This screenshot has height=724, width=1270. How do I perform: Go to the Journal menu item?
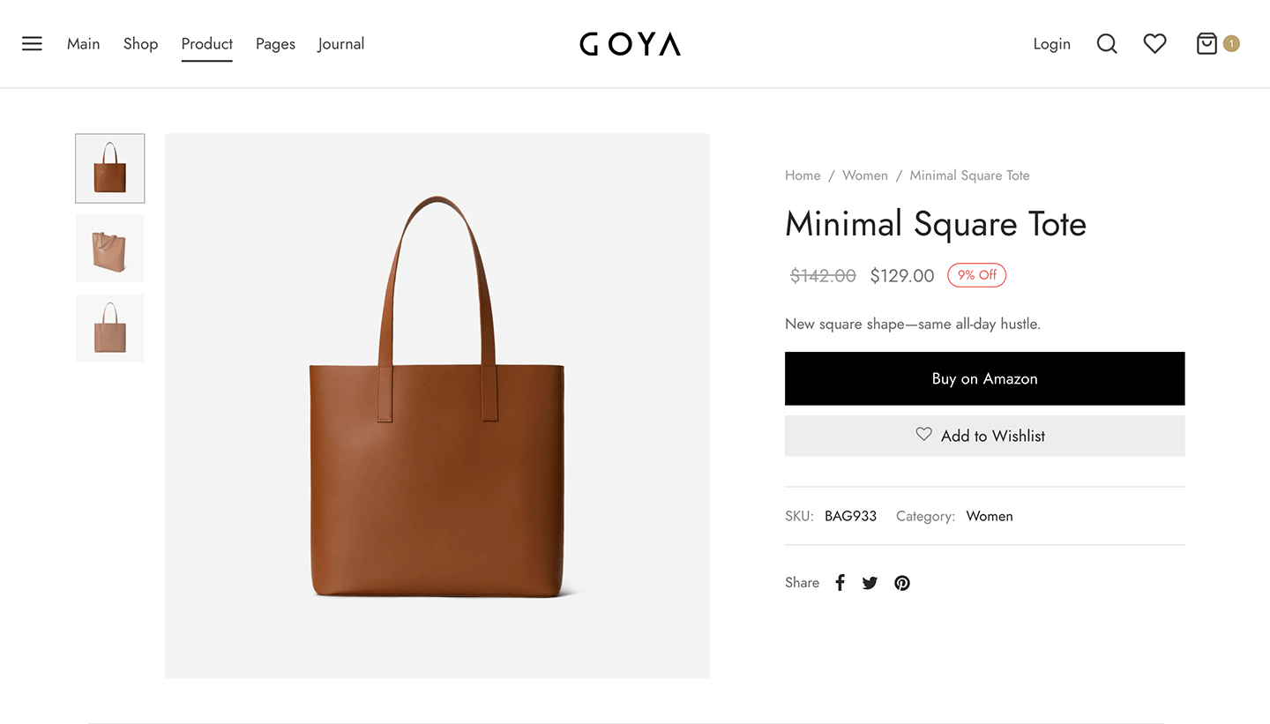point(341,44)
